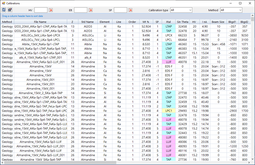Click the refresh calibrations icon
Image resolution: width=255 pixels, height=165 pixels.
click(4, 10)
